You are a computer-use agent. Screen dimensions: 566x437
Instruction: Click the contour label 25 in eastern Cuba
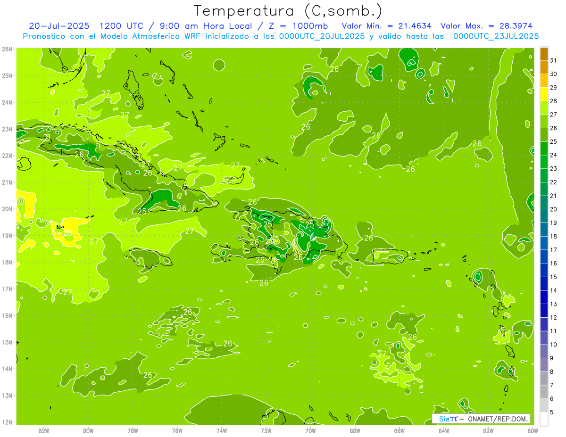point(142,211)
